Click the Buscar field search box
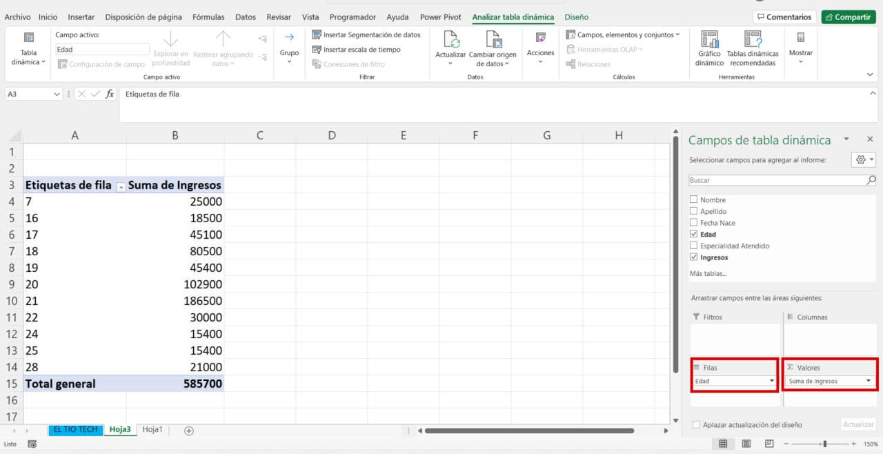 (x=777, y=180)
